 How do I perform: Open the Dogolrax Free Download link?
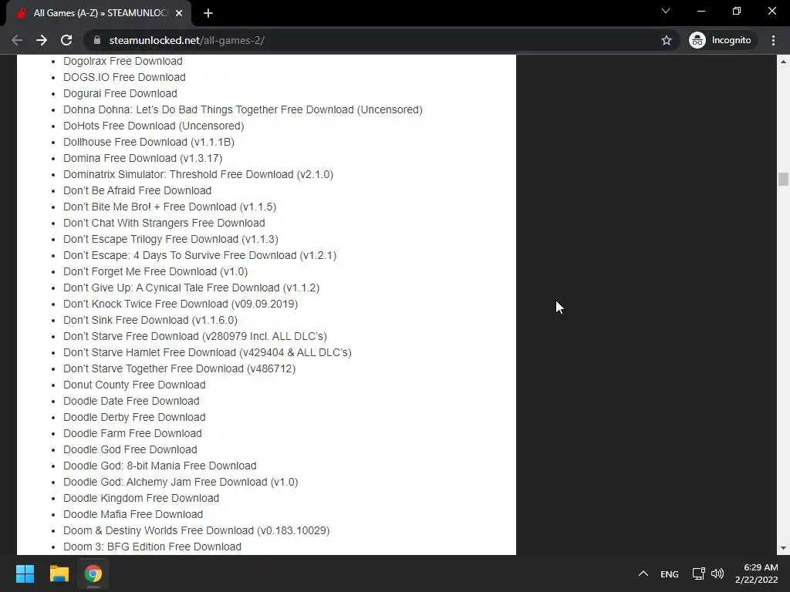coord(123,61)
